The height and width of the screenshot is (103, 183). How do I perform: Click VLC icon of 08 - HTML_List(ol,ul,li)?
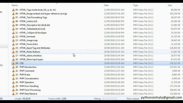coord(13,21)
